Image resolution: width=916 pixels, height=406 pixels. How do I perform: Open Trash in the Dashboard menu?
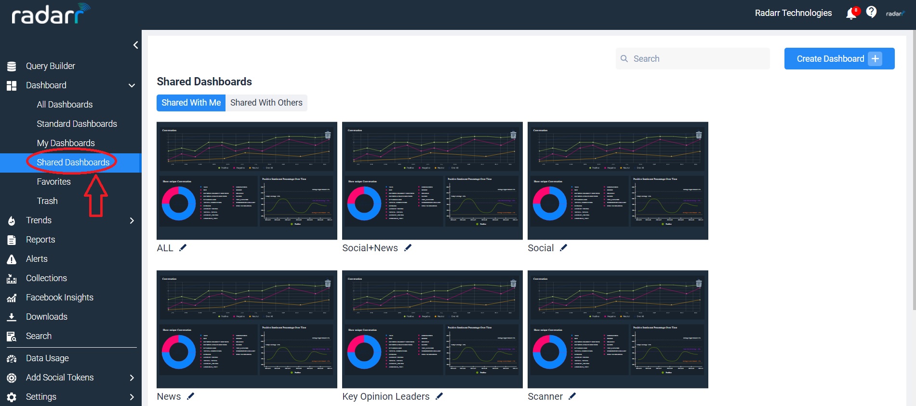47,201
